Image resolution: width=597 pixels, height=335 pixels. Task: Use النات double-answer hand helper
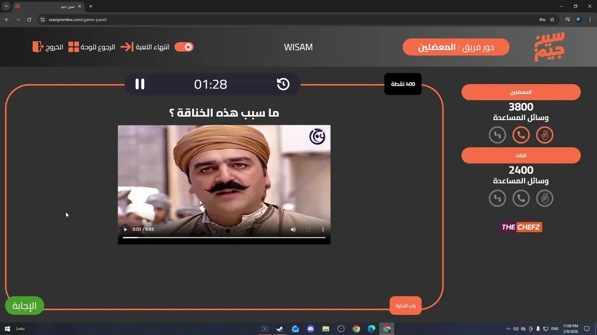point(544,199)
